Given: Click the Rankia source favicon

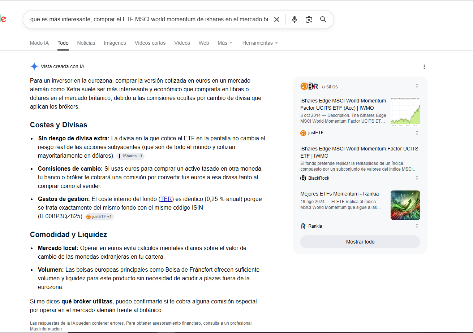Looking at the screenshot, I should (x=303, y=226).
